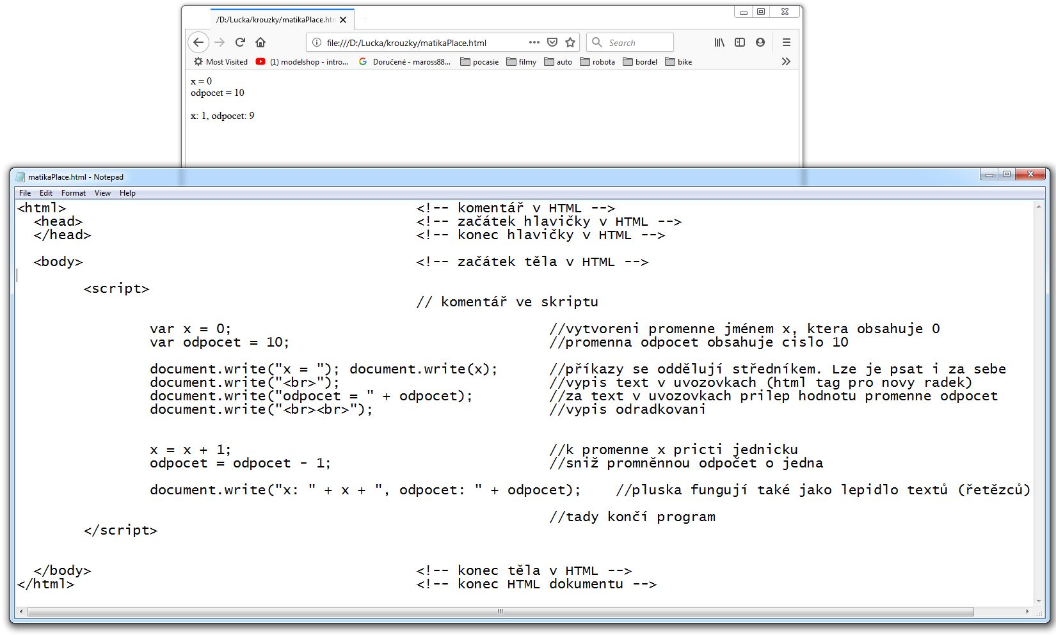The width and height of the screenshot is (1056, 635).
Task: Open the Edit menu in Notepad
Action: (46, 193)
